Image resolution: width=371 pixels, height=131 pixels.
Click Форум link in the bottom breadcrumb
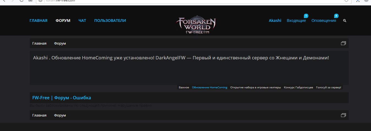(60, 115)
